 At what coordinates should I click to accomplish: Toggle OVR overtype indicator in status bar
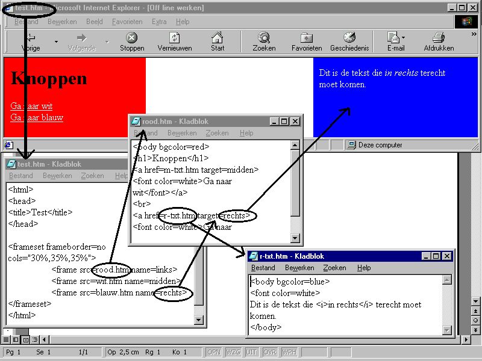[x=270, y=352]
